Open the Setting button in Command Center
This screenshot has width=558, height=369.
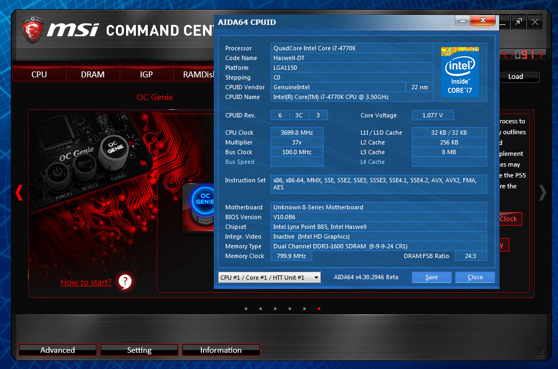coord(139,350)
